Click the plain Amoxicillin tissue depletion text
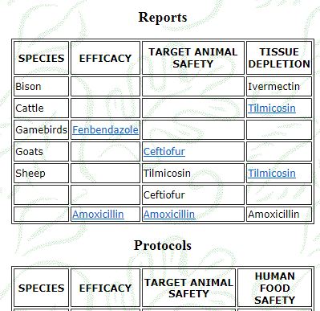320x311 pixels. pyautogui.click(x=273, y=215)
